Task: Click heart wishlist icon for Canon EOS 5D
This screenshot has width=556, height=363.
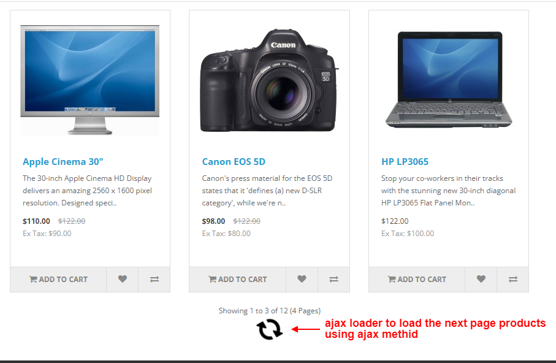Action: click(x=302, y=279)
